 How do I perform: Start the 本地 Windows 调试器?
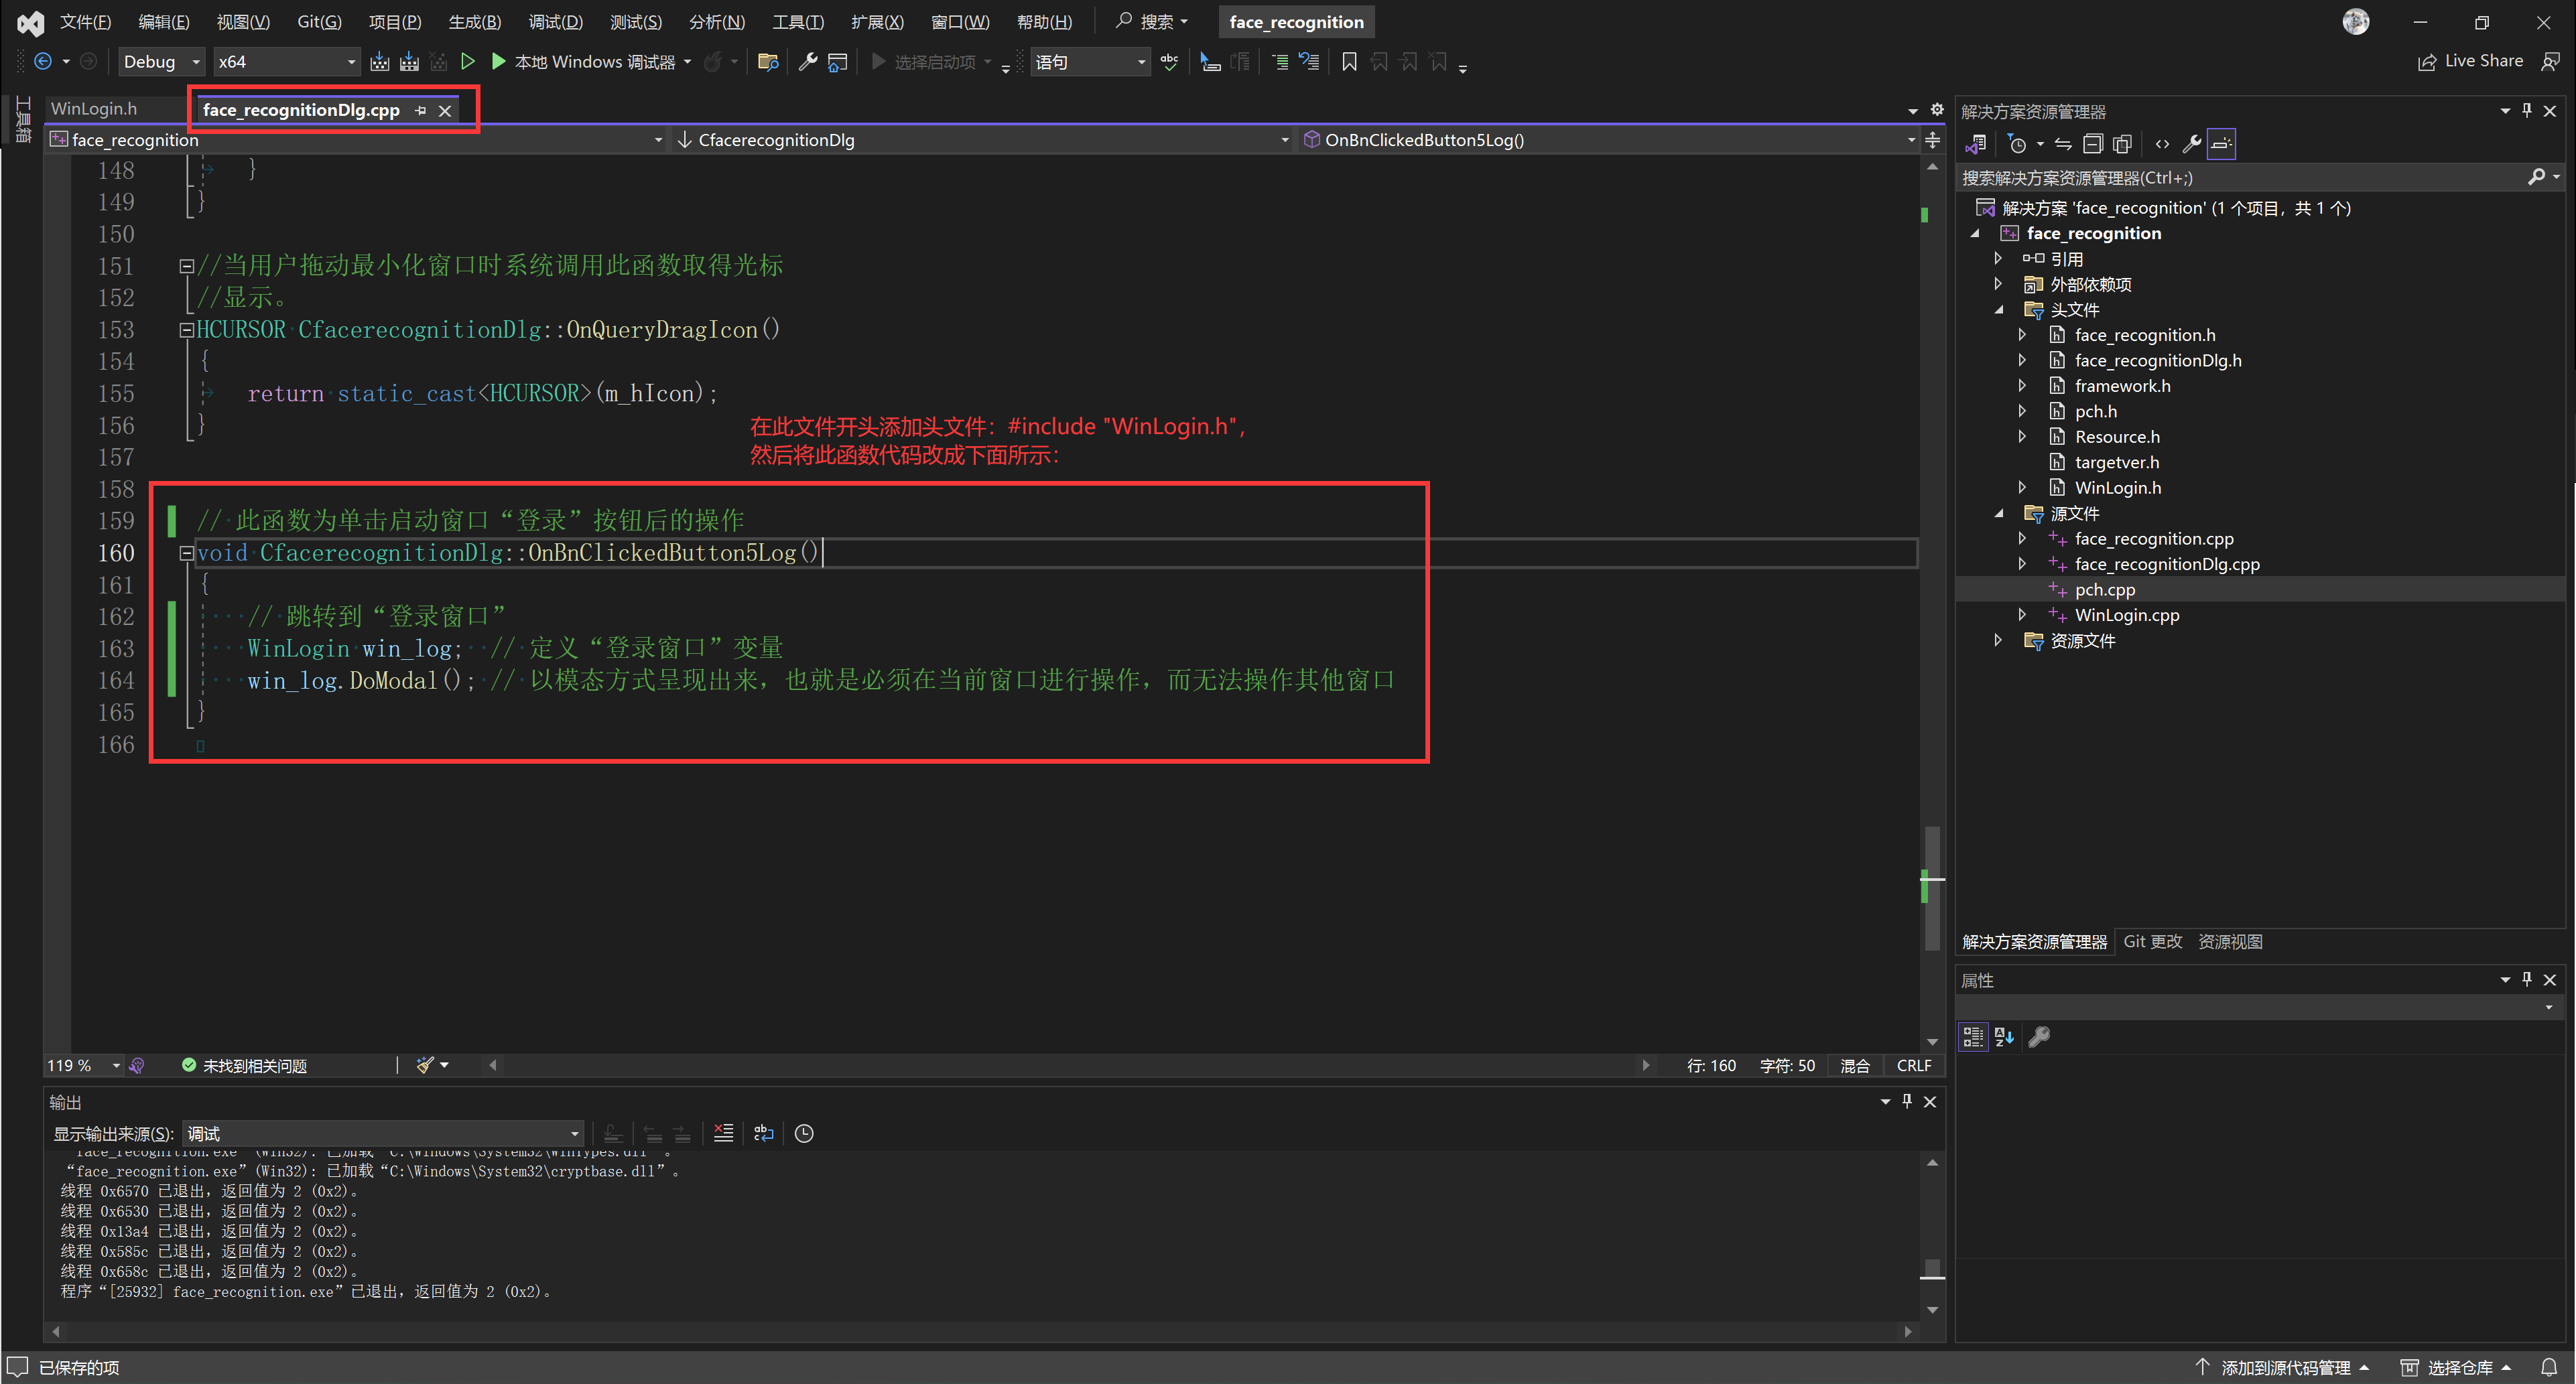578,61
